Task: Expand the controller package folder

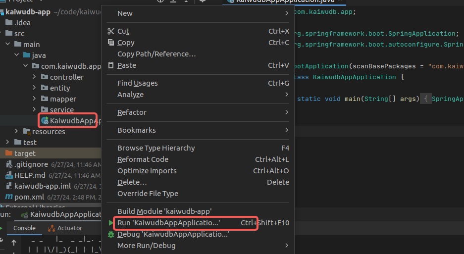Action: coord(34,77)
